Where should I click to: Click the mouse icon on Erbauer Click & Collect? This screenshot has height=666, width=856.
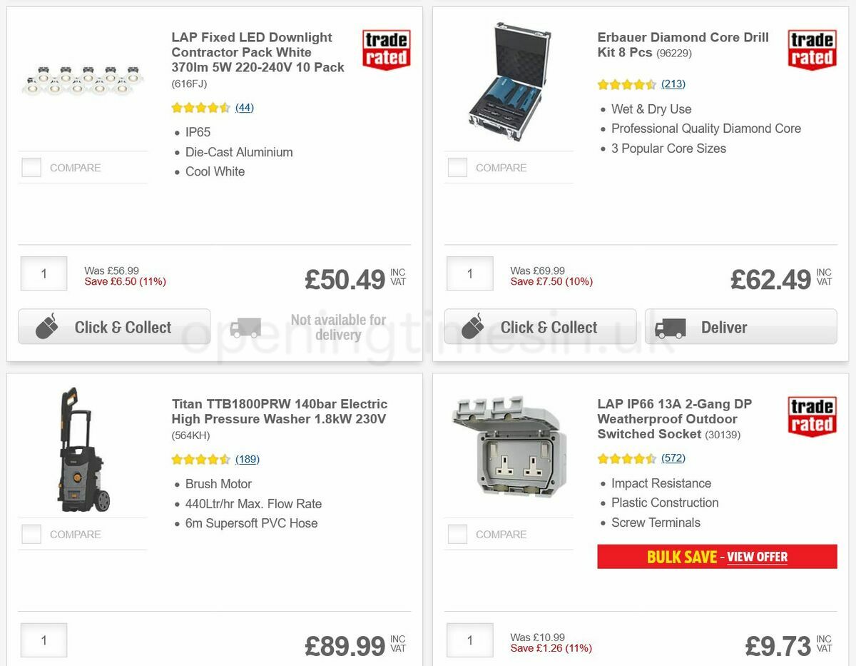472,326
